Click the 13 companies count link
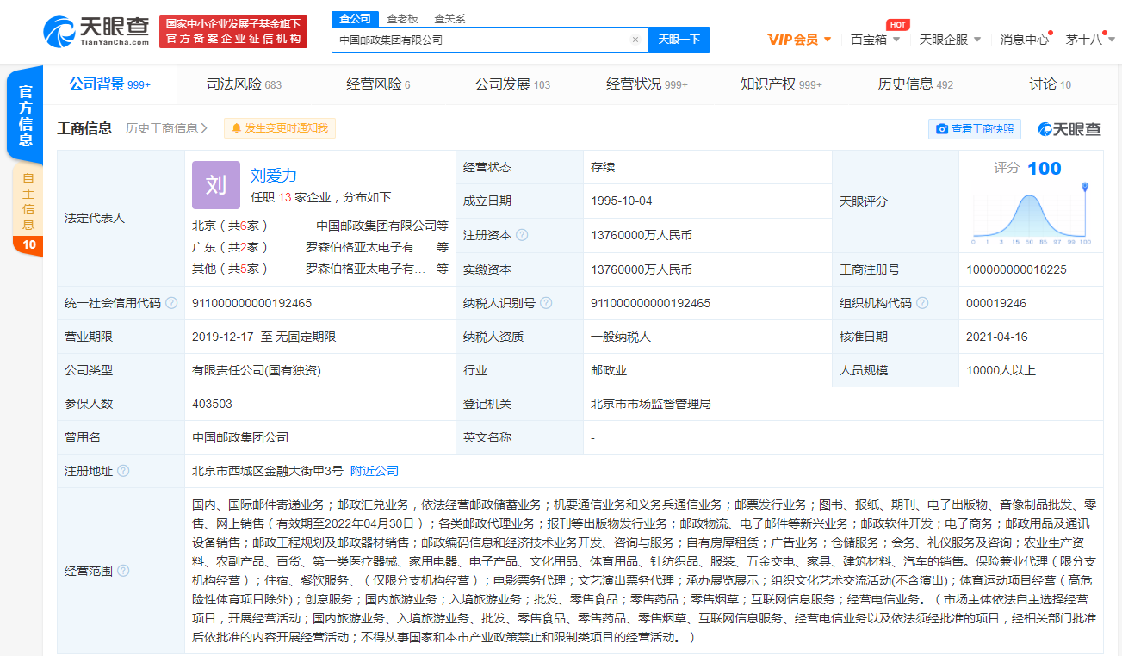1122x656 pixels. 285,197
